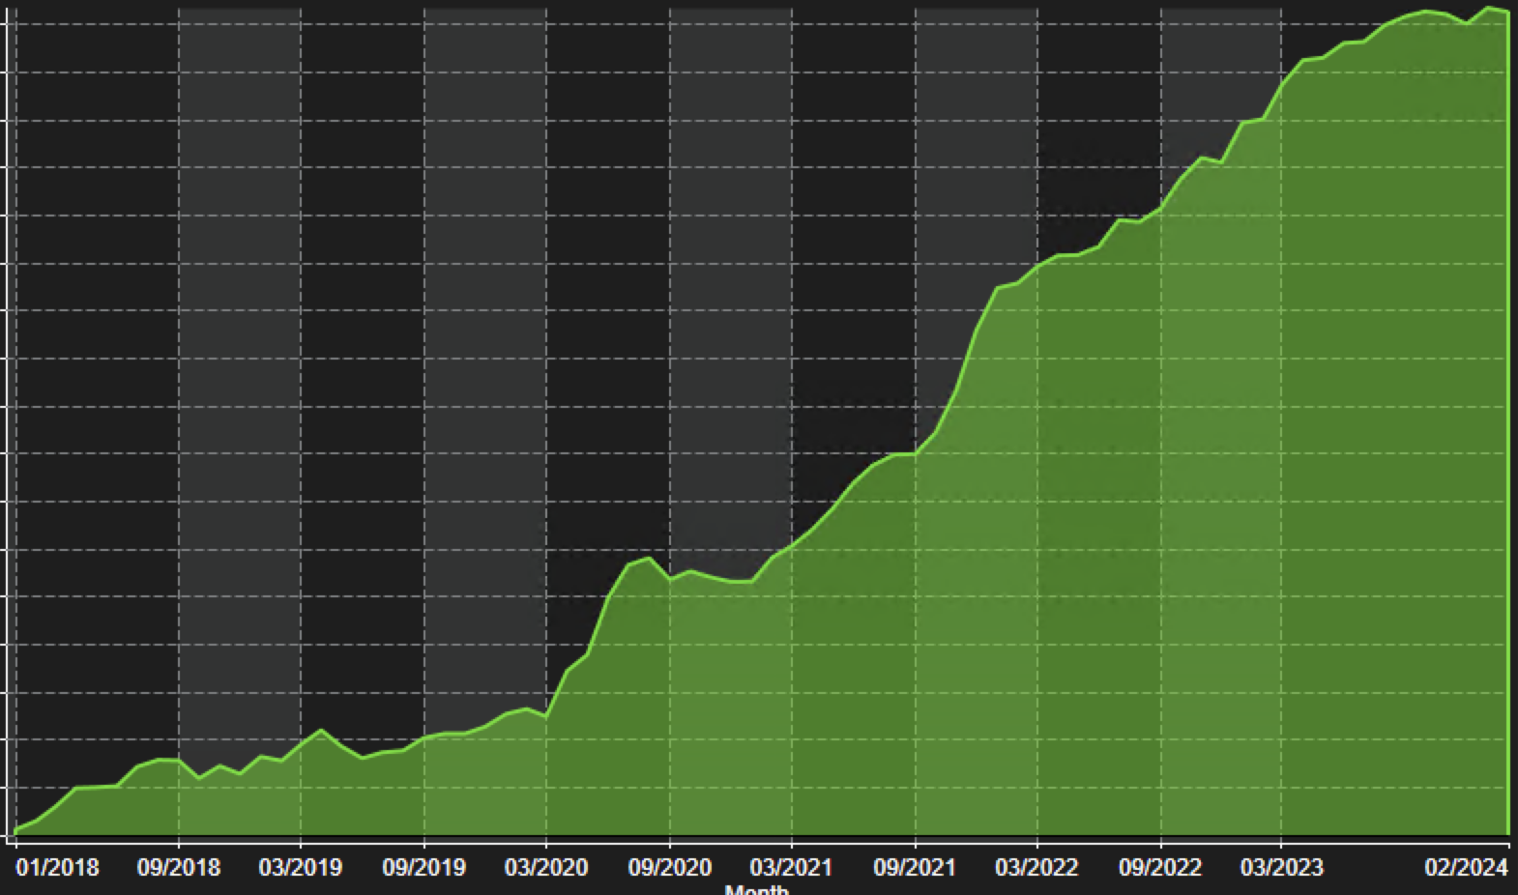Click the 03/2023 date label

point(1282,867)
